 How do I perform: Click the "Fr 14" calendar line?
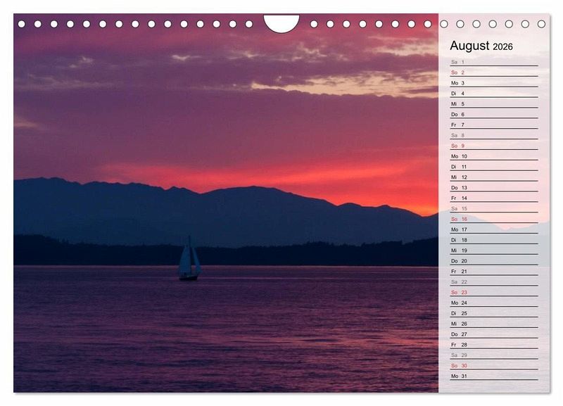[x=494, y=198]
